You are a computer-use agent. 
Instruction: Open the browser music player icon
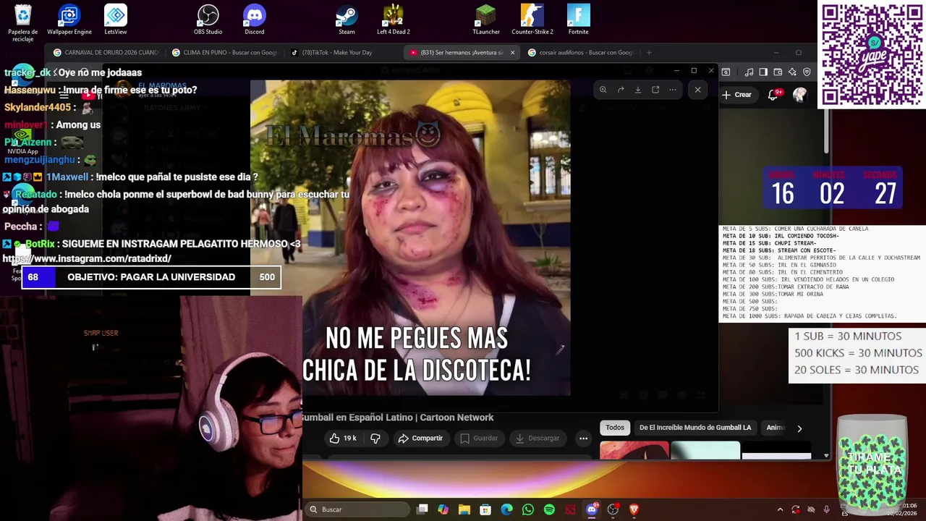[749, 72]
